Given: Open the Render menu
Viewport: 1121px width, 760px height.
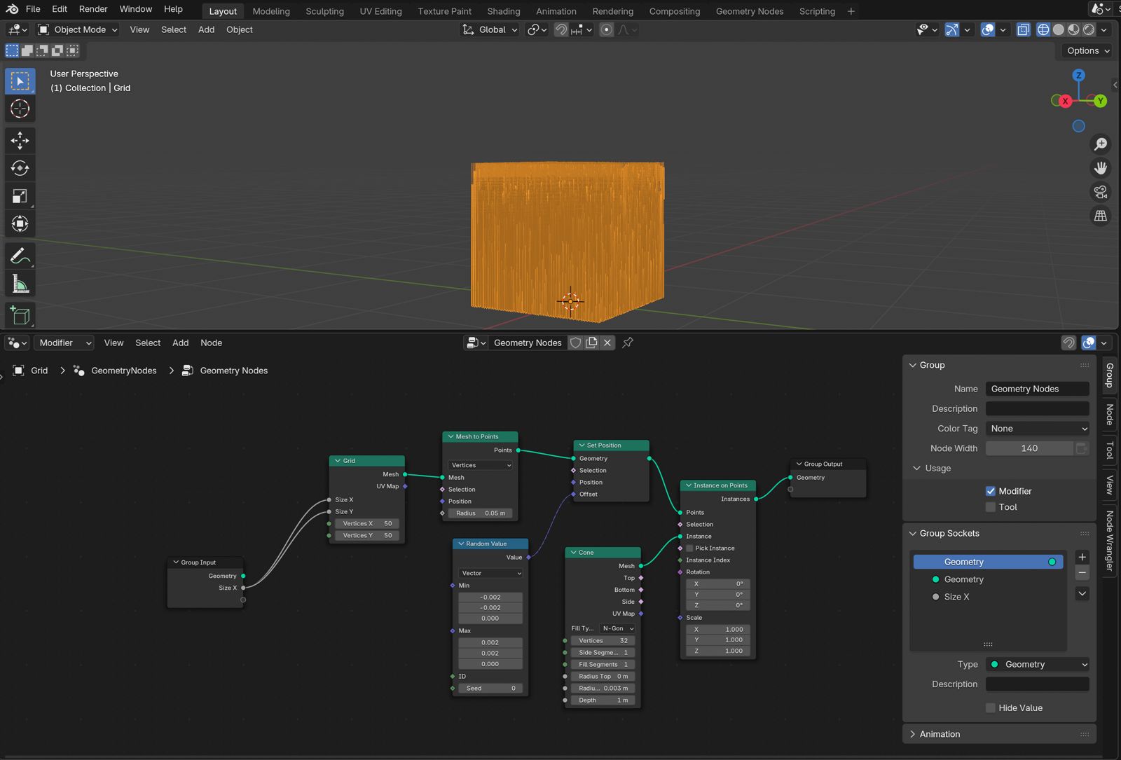Looking at the screenshot, I should point(93,9).
